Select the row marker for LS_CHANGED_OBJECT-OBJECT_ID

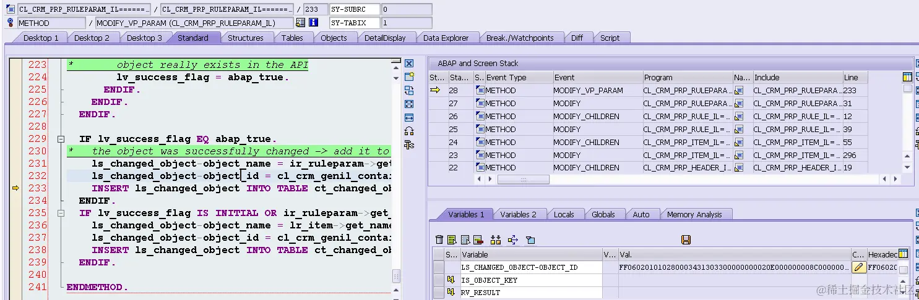[439, 267]
